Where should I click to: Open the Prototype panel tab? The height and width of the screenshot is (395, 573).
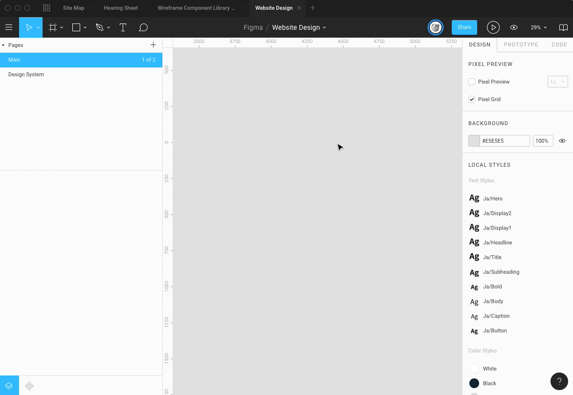521,44
